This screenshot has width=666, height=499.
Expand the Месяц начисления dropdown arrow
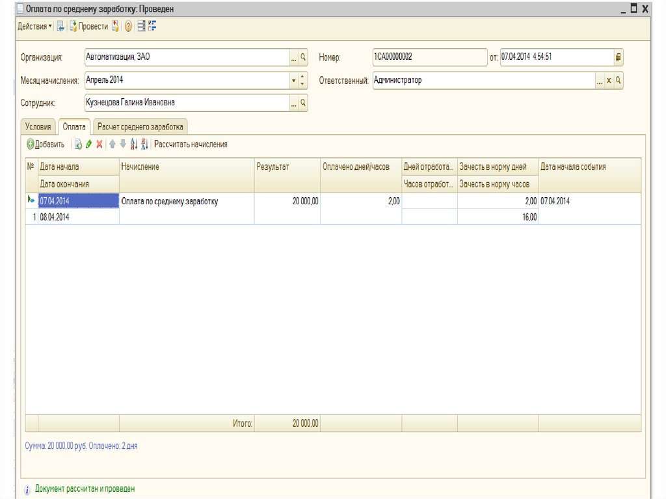[x=293, y=81]
